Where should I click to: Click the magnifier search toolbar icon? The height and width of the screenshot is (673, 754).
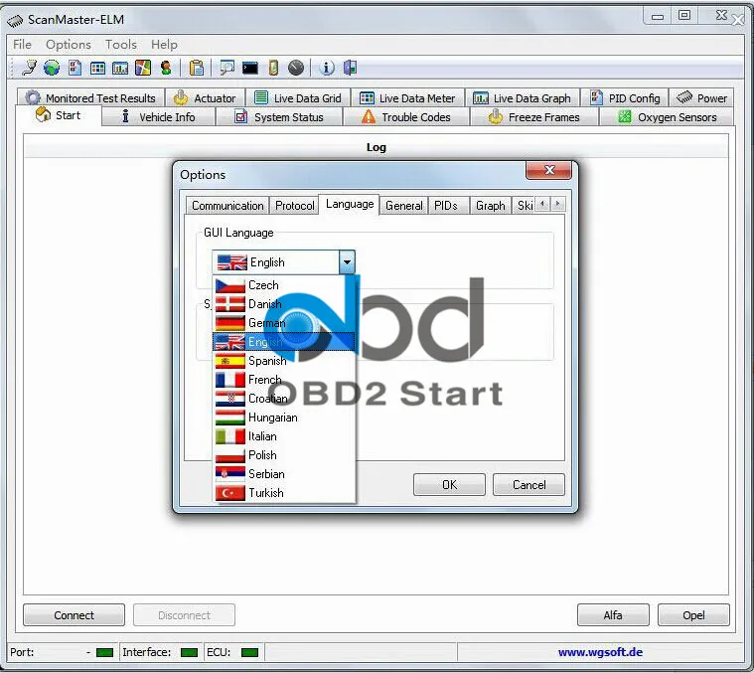pos(226,68)
